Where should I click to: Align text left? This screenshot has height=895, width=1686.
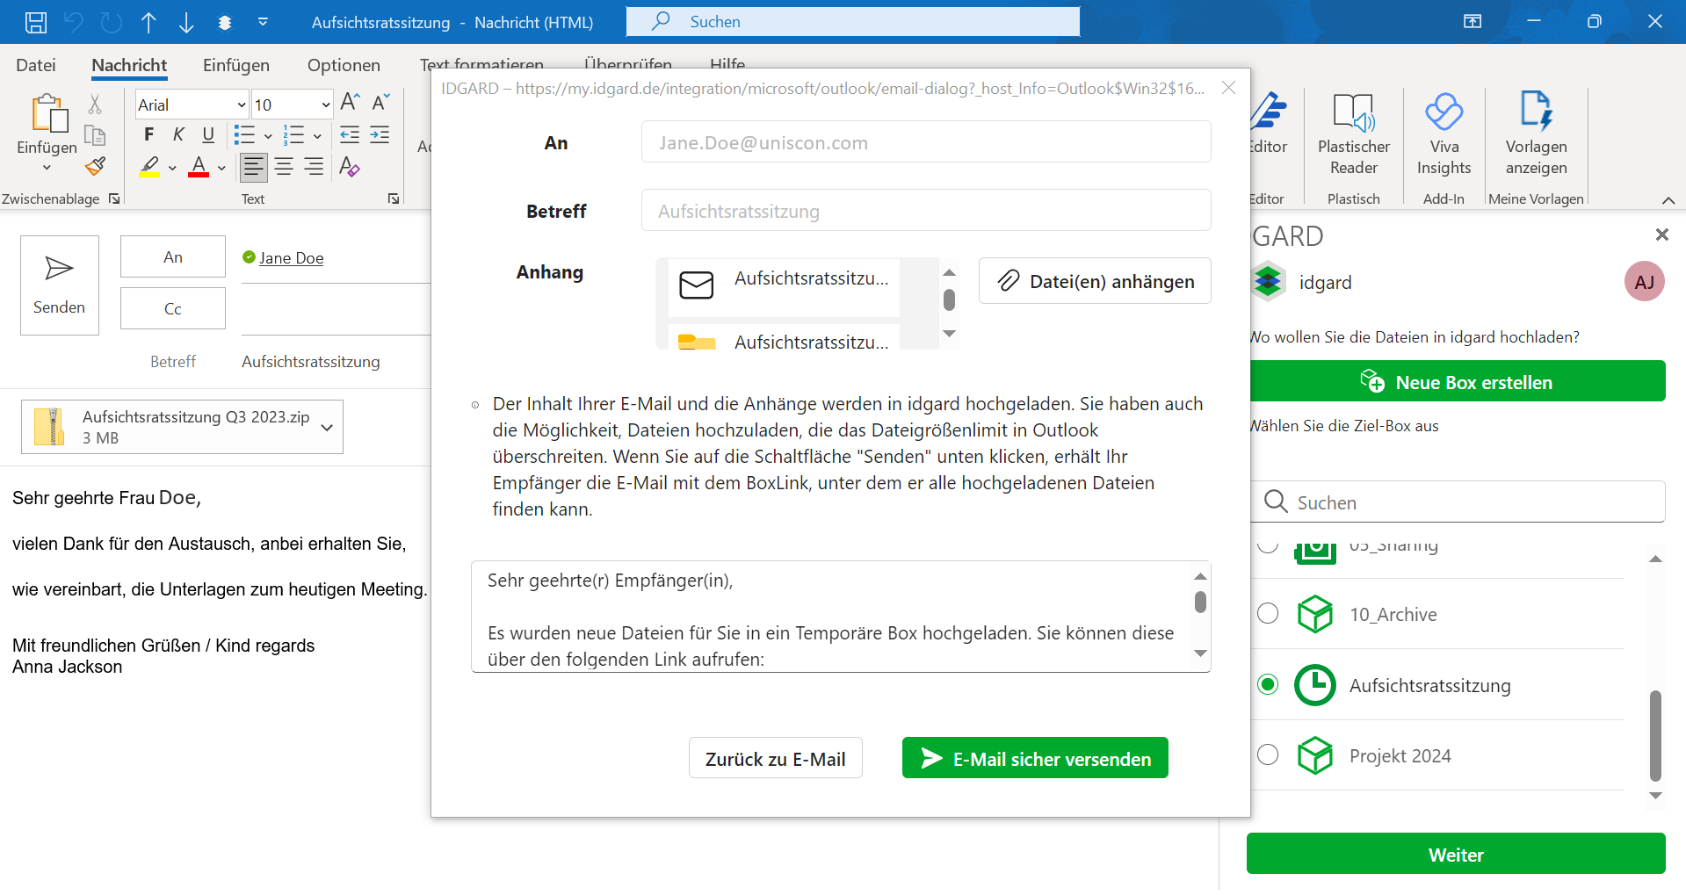(x=254, y=166)
